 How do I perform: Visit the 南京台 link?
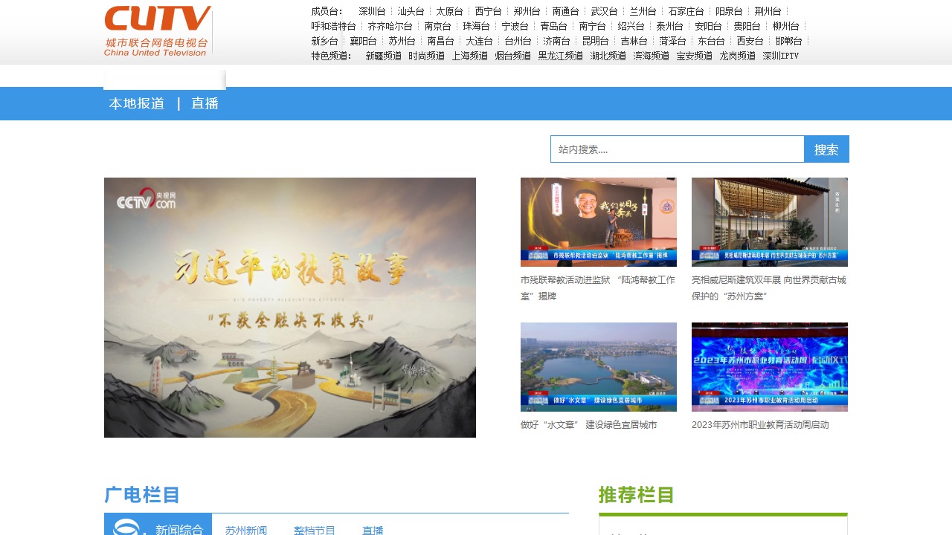[437, 26]
